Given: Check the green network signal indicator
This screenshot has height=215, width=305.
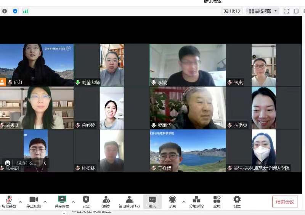Looking at the screenshot, I should click(26, 11).
